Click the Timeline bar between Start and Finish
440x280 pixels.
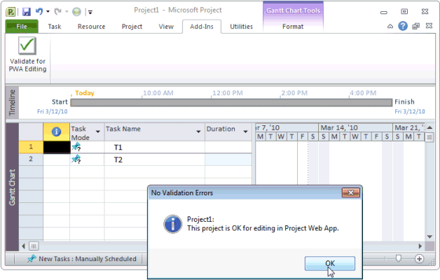coord(231,103)
